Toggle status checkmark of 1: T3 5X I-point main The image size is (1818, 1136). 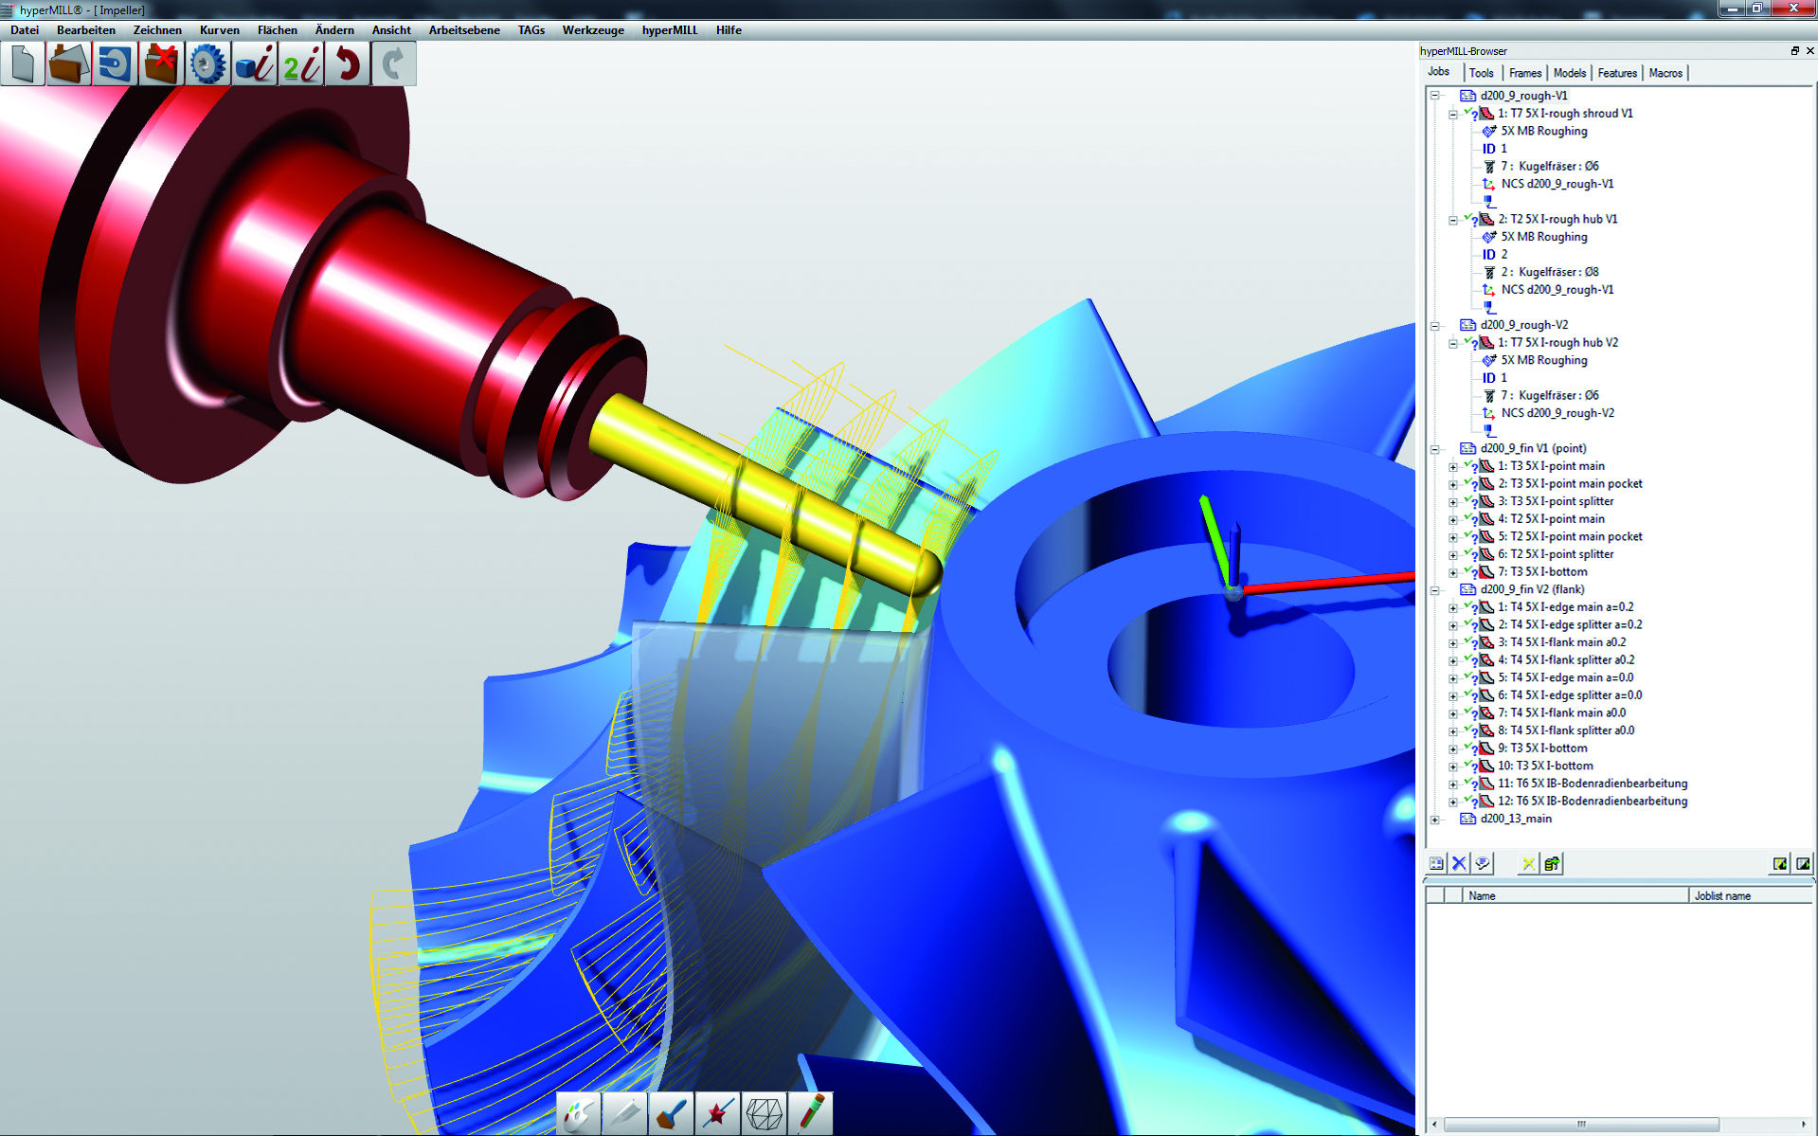[x=1468, y=464]
